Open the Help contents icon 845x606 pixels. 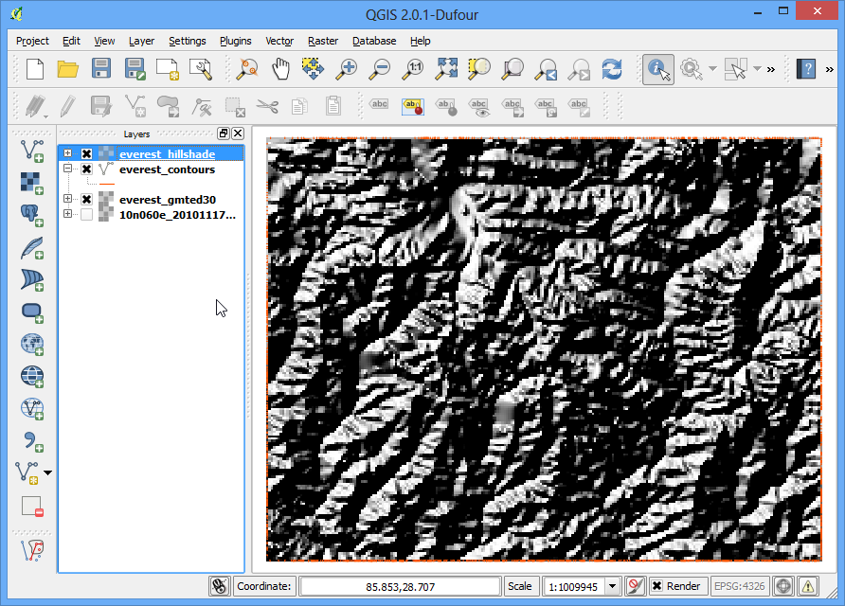click(806, 69)
